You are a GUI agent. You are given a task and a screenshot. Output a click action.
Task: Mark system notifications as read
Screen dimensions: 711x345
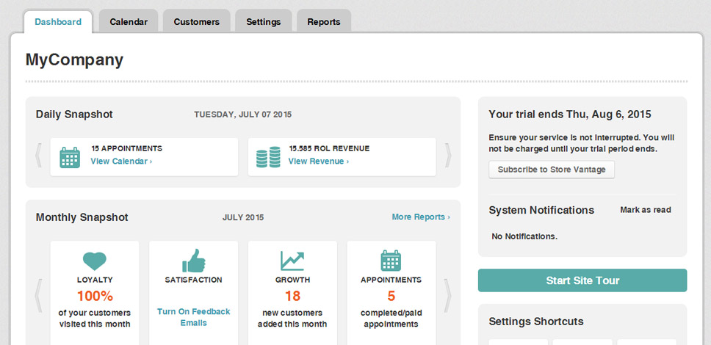coord(645,210)
